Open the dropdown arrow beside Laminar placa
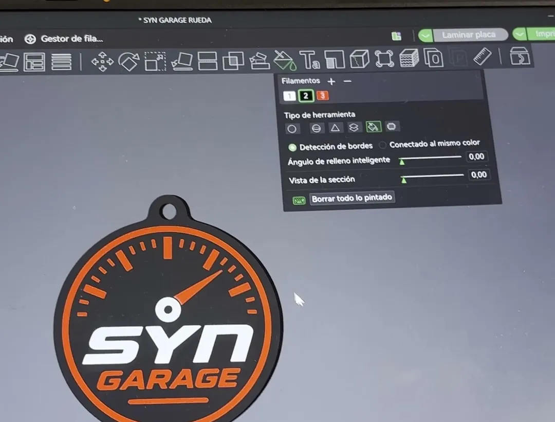The width and height of the screenshot is (555, 422). pos(425,36)
